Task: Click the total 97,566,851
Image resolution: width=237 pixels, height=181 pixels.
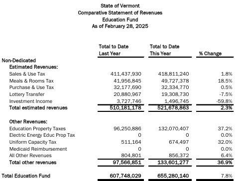Action: click(x=127, y=163)
